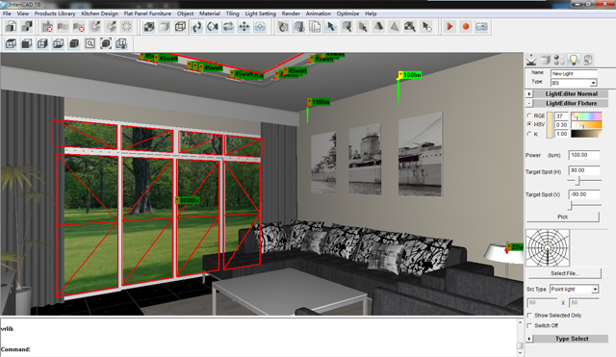Open the Render menu

[x=291, y=13]
